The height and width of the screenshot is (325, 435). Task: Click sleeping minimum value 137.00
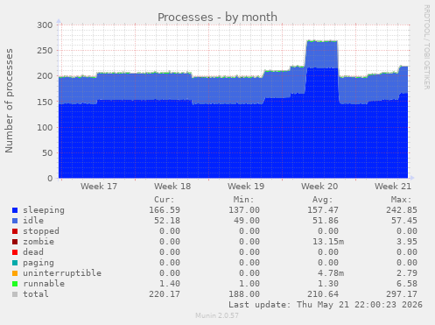pyautogui.click(x=244, y=210)
